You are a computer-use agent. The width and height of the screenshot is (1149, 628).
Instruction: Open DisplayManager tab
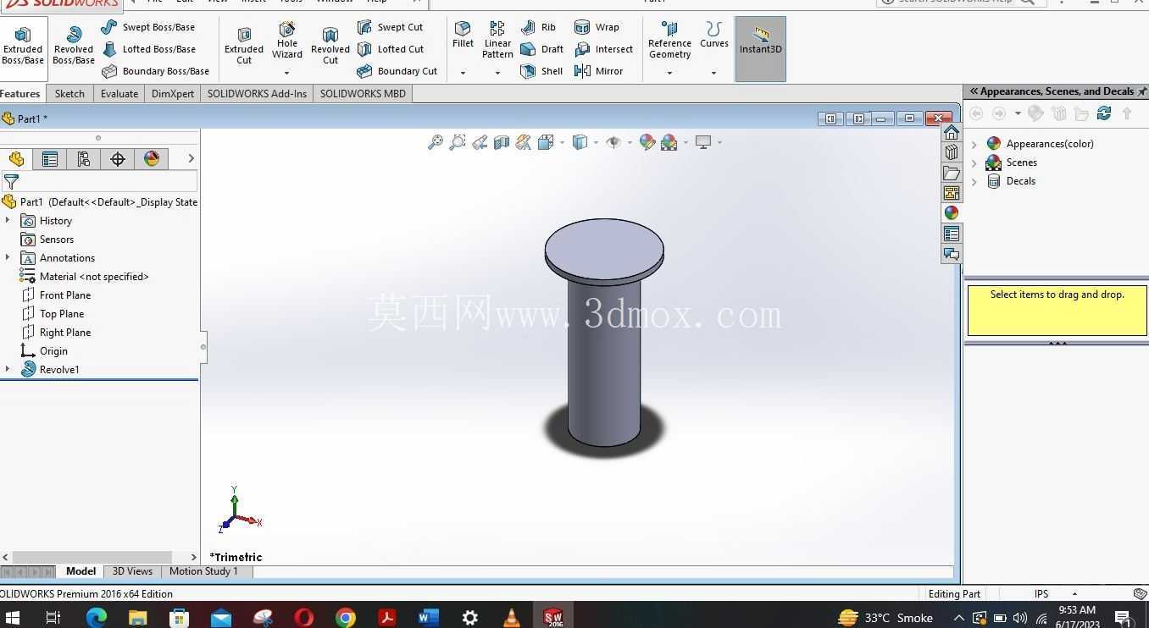click(152, 159)
